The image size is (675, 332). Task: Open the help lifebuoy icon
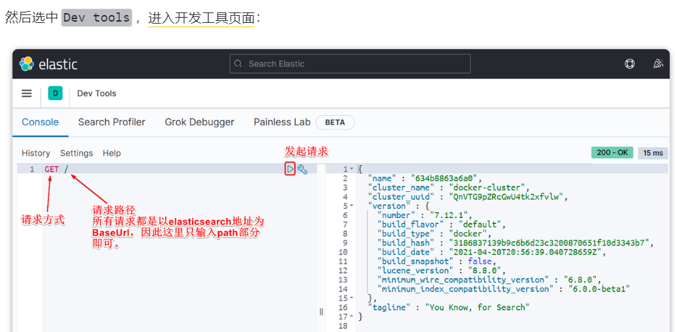click(x=629, y=64)
